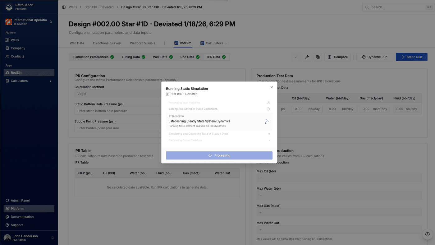This screenshot has height=245, width=435.
Task: Click the Dynamic Run button
Action: point(374,57)
